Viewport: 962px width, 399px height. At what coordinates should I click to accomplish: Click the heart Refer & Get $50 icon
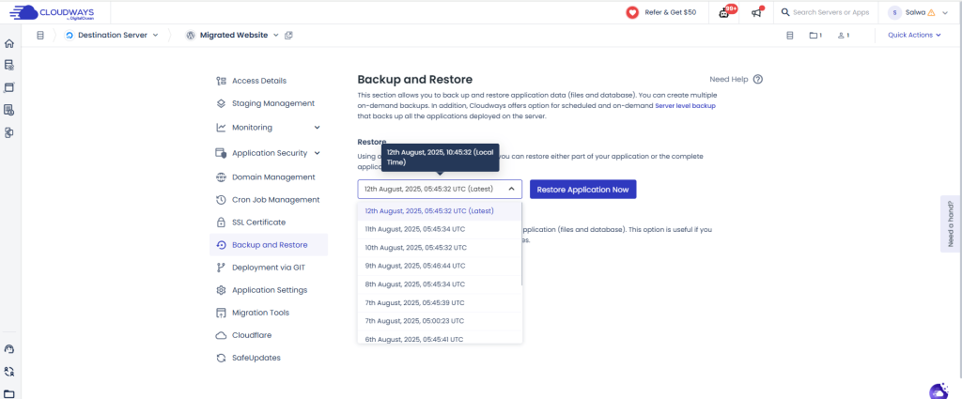coord(632,12)
